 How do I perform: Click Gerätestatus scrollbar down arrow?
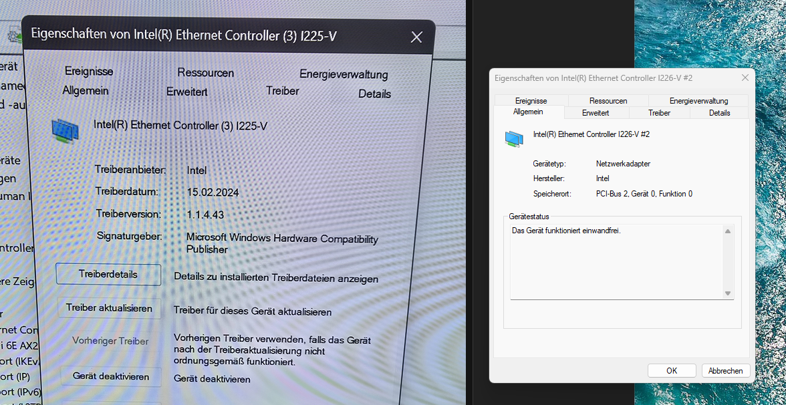pos(728,293)
